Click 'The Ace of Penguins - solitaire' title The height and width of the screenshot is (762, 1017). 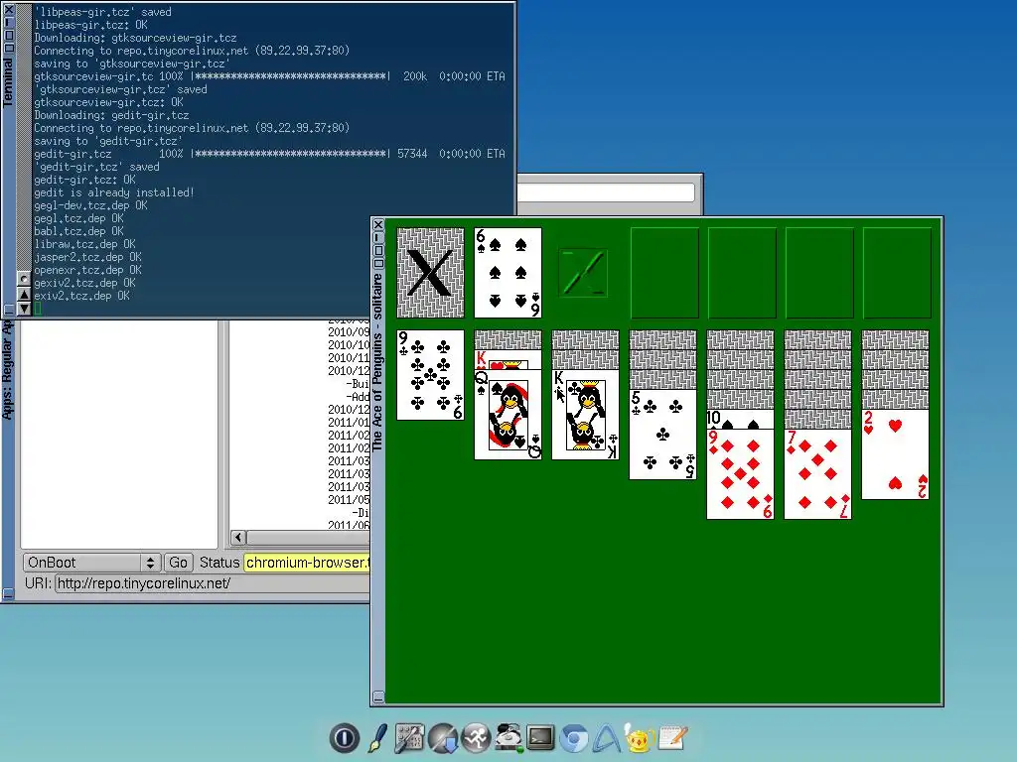pyautogui.click(x=377, y=361)
